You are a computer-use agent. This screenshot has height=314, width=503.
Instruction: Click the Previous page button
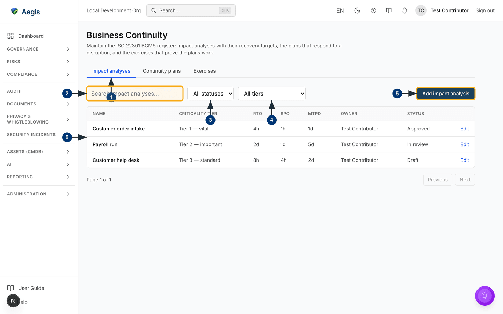(x=438, y=180)
